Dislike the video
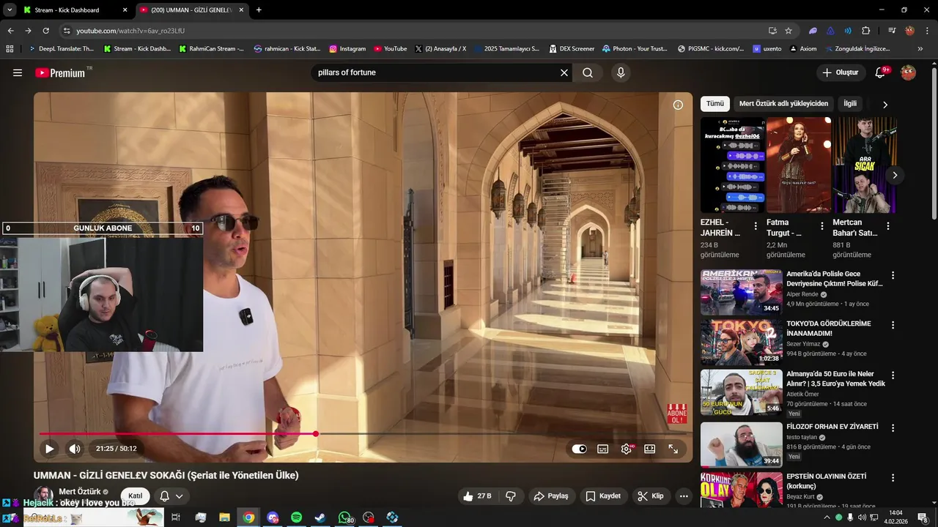The height and width of the screenshot is (527, 938). click(511, 496)
